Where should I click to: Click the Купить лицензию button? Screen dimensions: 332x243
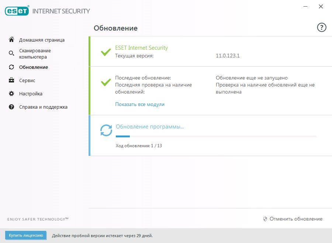point(26,235)
